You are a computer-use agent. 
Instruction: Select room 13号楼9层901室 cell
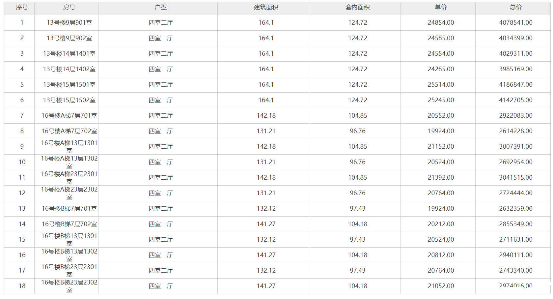coord(69,23)
